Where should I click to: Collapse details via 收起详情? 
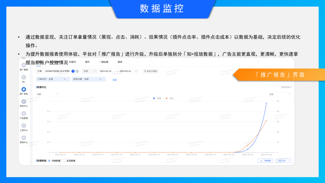286,87
